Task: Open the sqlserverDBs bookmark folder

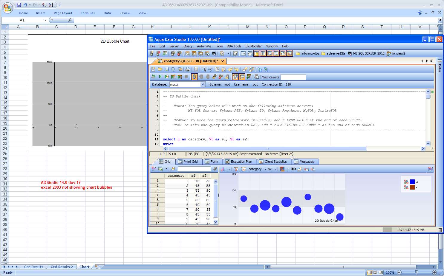Action: [333, 54]
